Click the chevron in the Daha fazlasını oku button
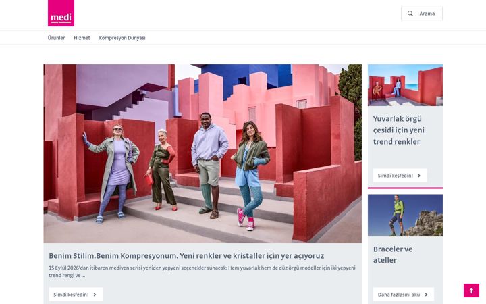Screen dimensions: 486x304 click(x=426, y=295)
